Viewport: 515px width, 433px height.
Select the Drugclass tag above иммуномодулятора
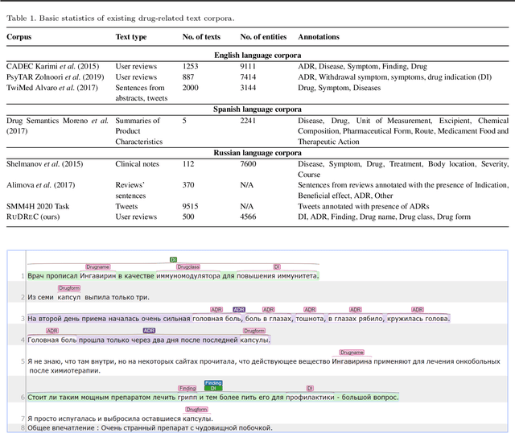[188, 266]
